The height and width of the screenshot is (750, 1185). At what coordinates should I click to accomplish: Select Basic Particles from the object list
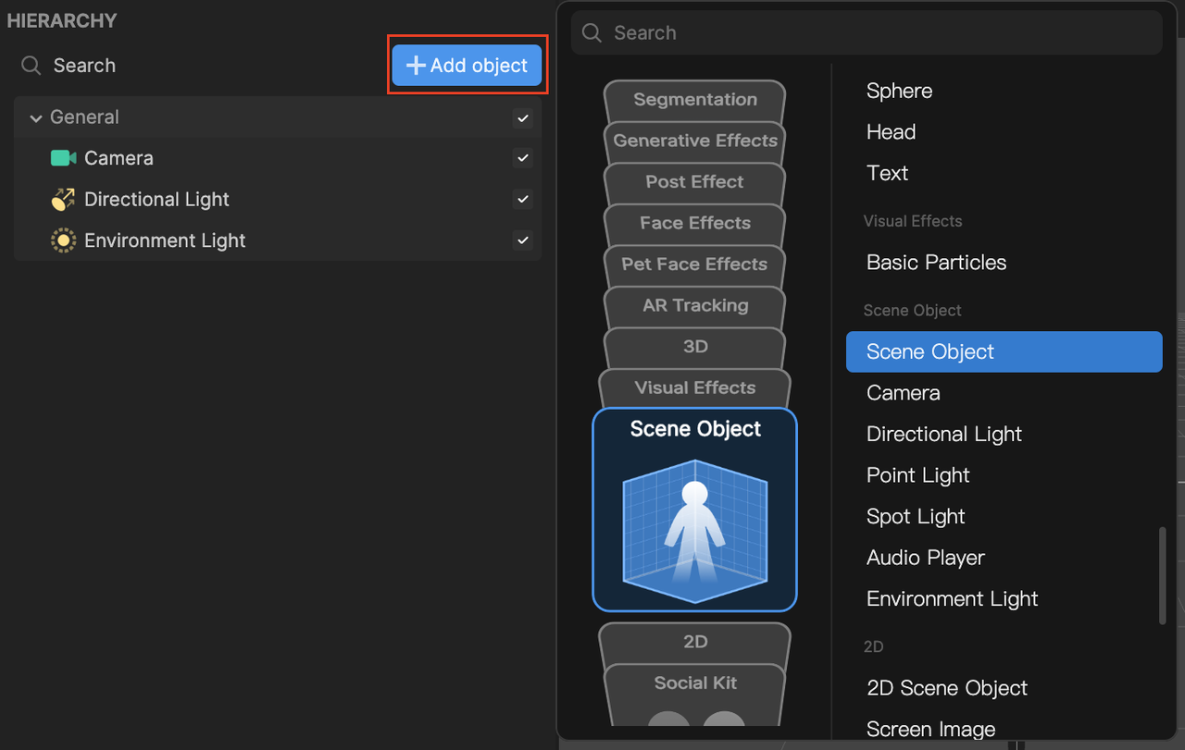[x=935, y=262]
